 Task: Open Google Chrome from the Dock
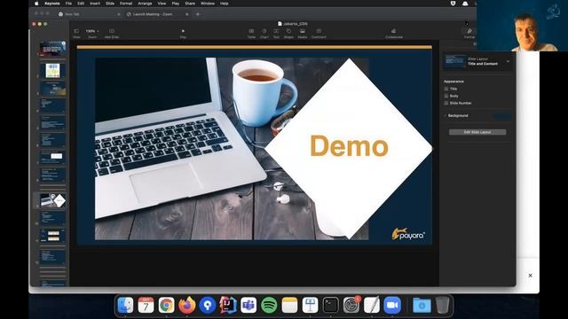click(166, 305)
